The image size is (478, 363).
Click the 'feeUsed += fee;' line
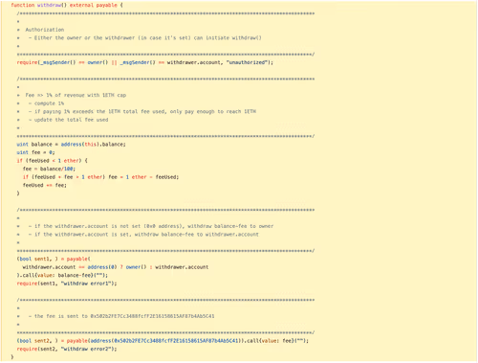coord(45,185)
